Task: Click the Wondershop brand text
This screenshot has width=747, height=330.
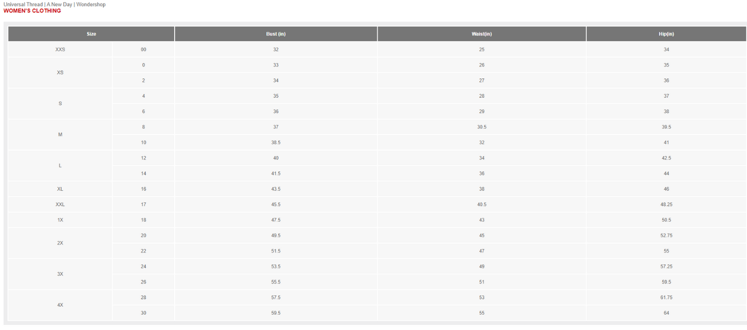Action: pyautogui.click(x=91, y=5)
